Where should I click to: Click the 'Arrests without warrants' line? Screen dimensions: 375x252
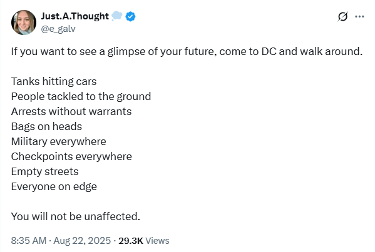pos(71,111)
